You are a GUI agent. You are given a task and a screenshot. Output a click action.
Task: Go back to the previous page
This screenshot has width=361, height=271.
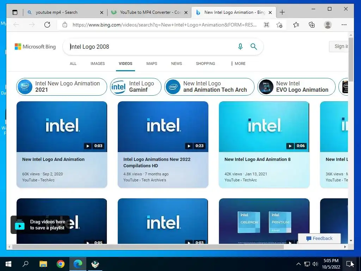click(x=16, y=25)
